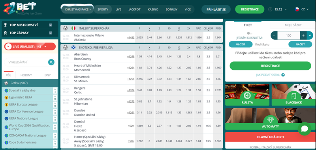The height and width of the screenshot is (150, 316).
Task: Open the Kasino menu item
Action: pyautogui.click(x=153, y=9)
